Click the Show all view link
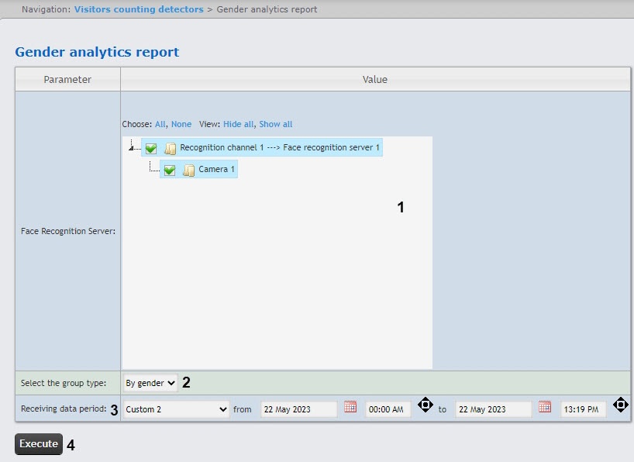 (276, 124)
